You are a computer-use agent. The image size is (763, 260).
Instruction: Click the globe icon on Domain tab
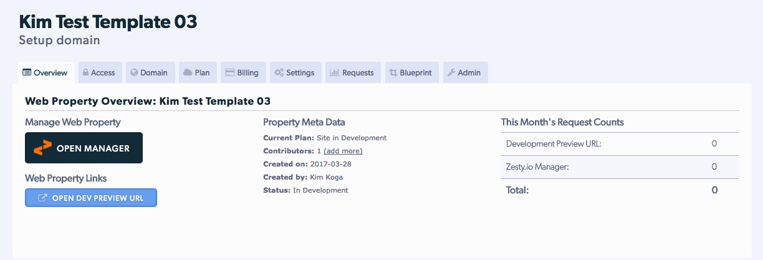click(134, 72)
